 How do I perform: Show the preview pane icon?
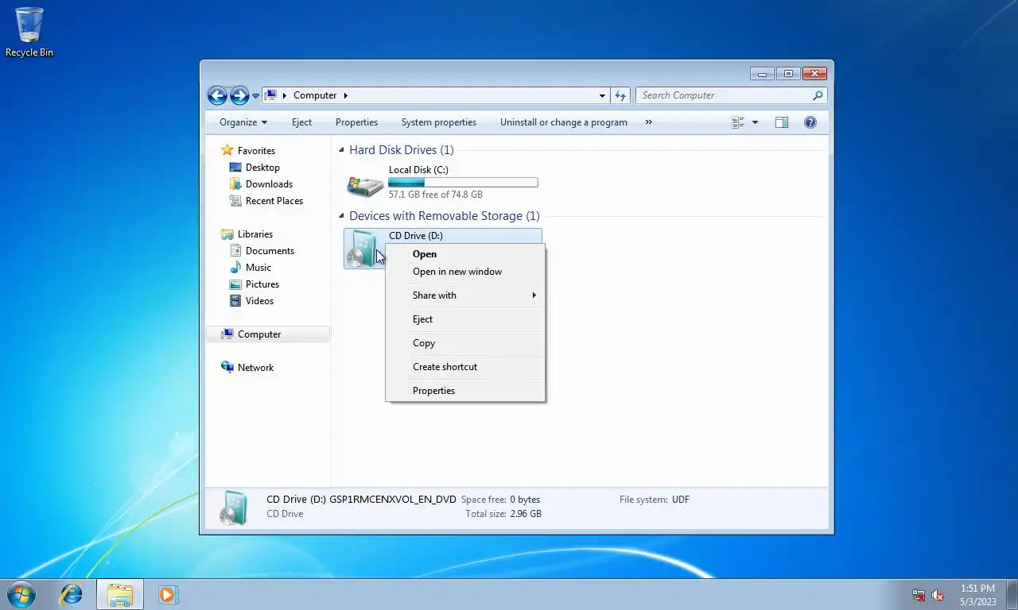pos(782,122)
